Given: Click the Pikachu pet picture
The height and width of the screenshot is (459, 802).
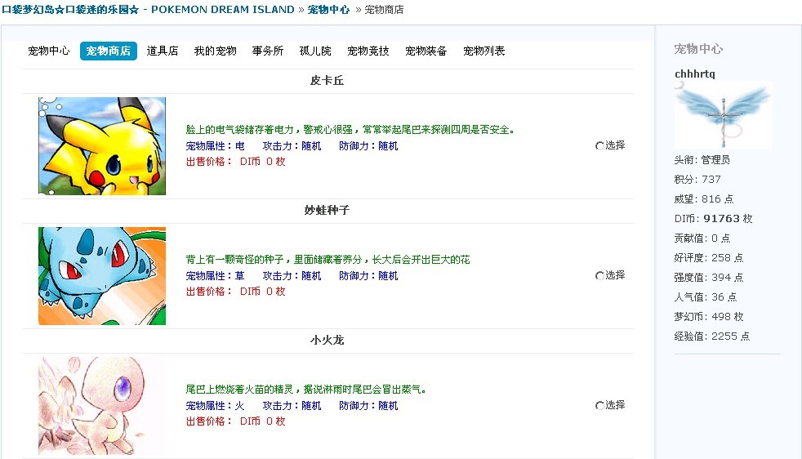Looking at the screenshot, I should click(x=102, y=146).
